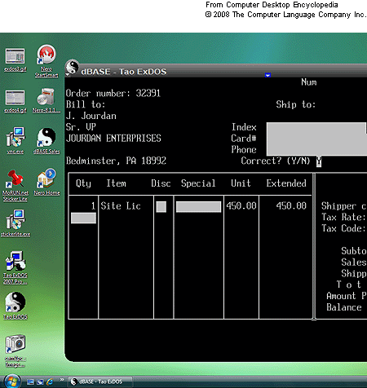Click the 'J. Jourdan' name line

pyautogui.click(x=91, y=116)
